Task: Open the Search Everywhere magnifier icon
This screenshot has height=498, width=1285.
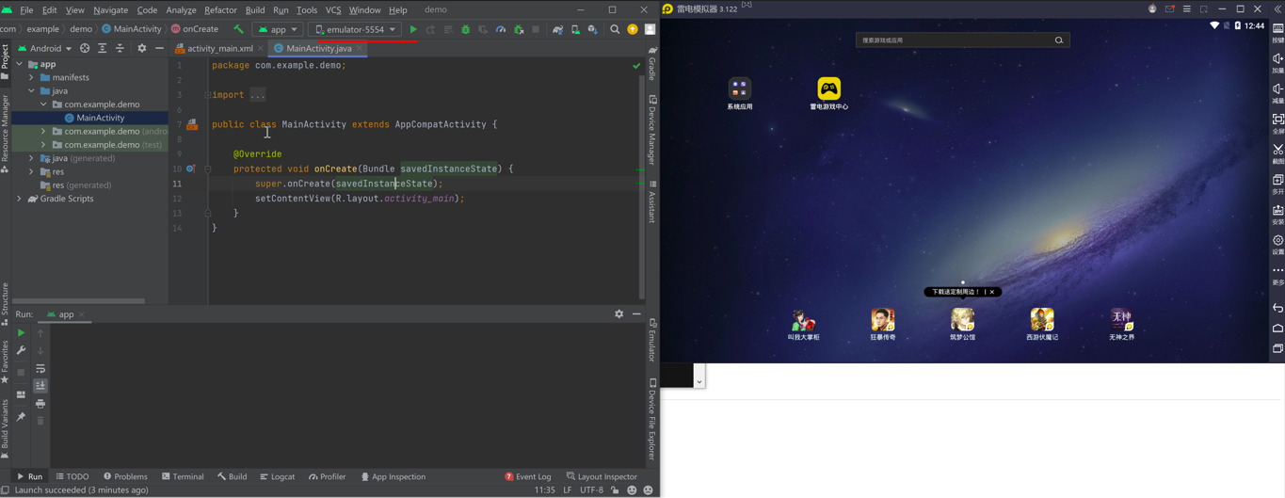Action: pos(615,29)
